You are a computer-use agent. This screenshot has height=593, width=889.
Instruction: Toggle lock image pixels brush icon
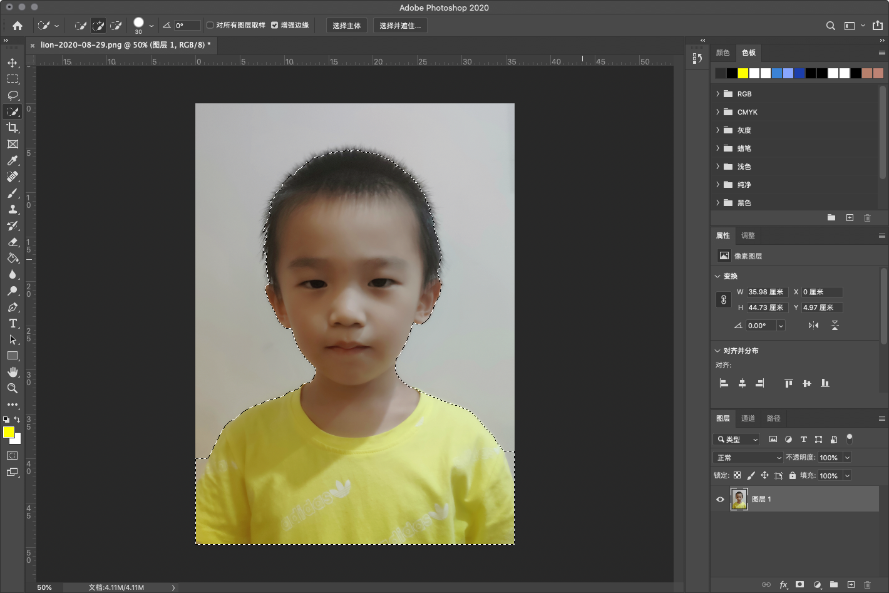(751, 475)
